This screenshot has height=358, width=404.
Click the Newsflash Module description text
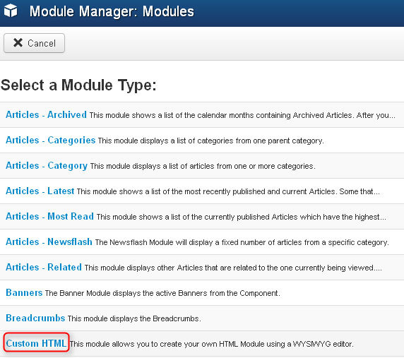tap(242, 242)
